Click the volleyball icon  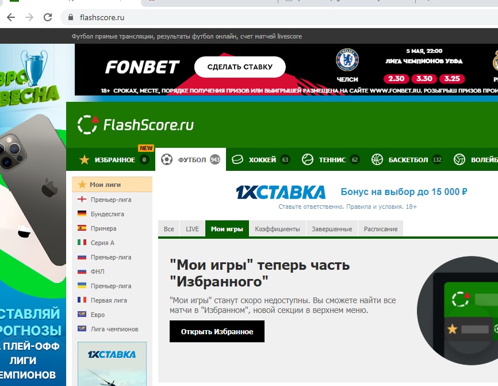(x=459, y=159)
